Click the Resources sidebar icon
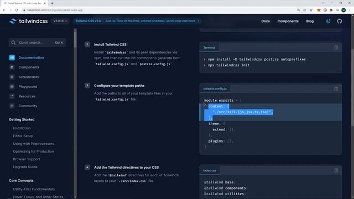354x199 pixels. 12,96
